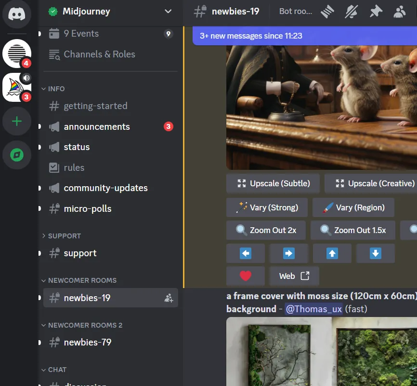This screenshot has width=417, height=386.
Task: Click announcements unread badge 3
Action: pos(169,126)
